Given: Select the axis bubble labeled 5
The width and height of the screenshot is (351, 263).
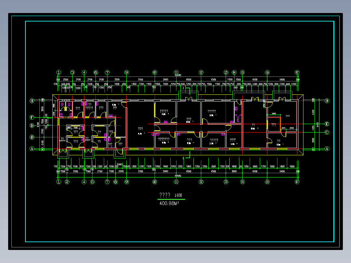Looking at the screenshot, I should coord(92,182).
